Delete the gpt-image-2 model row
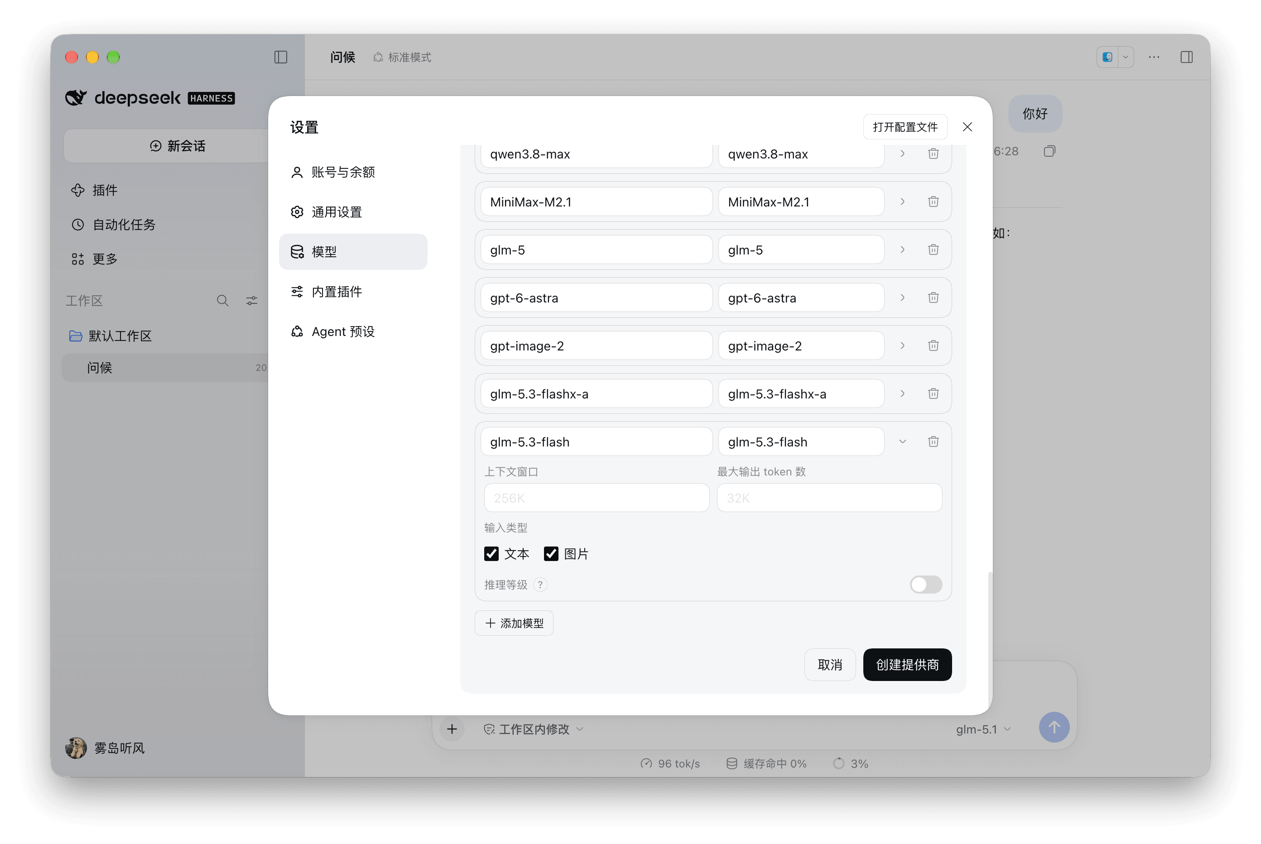 coord(933,345)
